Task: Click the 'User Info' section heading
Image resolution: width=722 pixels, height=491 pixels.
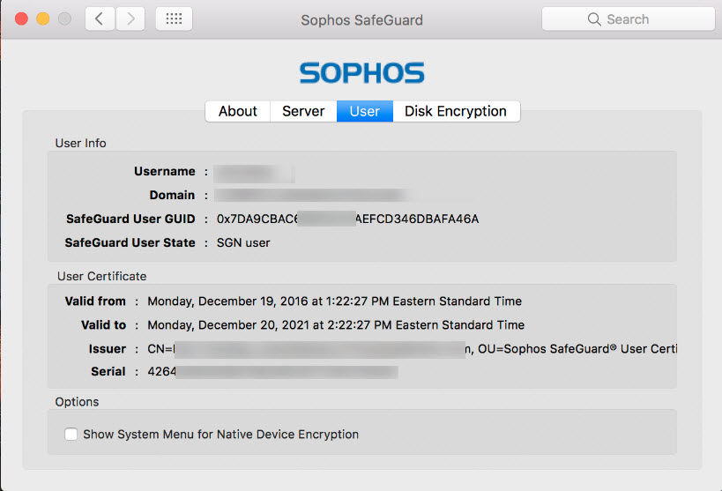Action: click(80, 144)
